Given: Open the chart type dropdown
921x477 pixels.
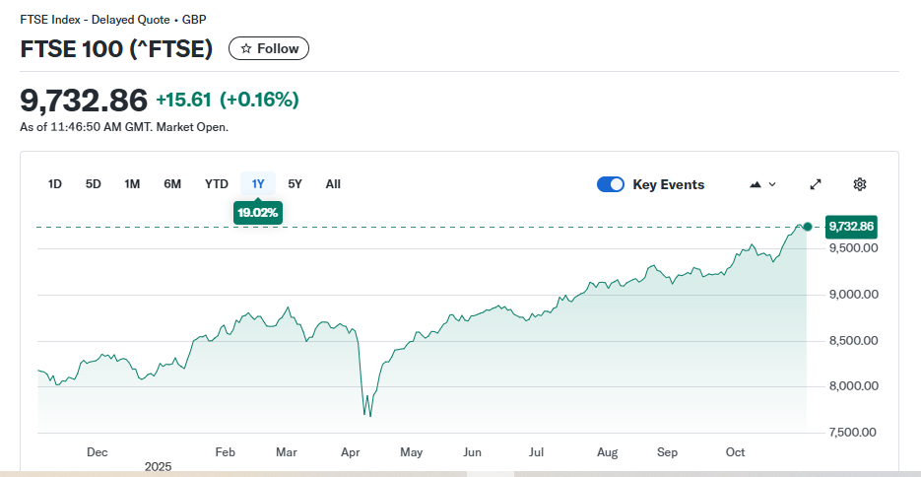Looking at the screenshot, I should pos(763,184).
